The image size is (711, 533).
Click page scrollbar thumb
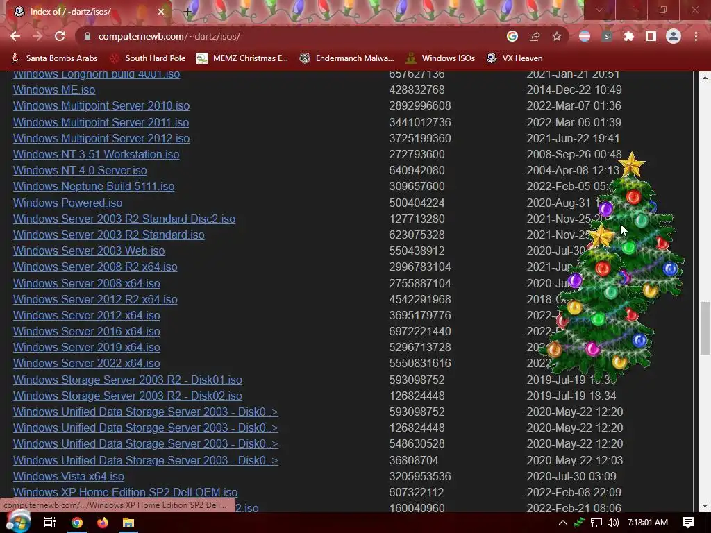[x=705, y=328]
